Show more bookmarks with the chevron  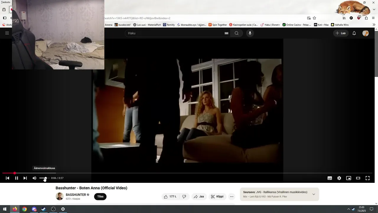coord(374,25)
